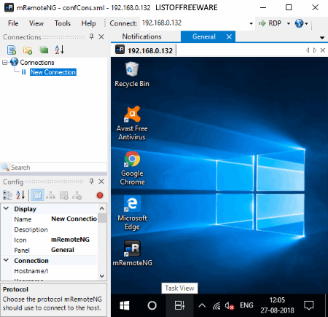Image resolution: width=328 pixels, height=317 pixels.
Task: Pin the Config panel
Action: point(91,181)
